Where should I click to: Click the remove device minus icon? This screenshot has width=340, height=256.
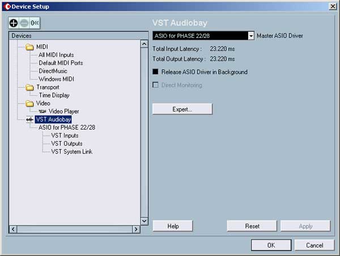[24, 23]
